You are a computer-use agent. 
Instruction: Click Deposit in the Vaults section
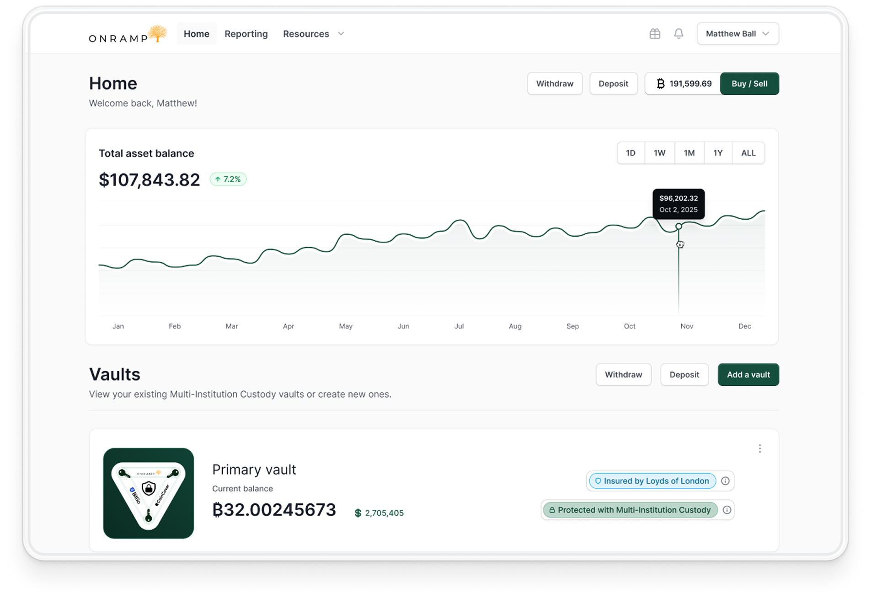point(684,375)
